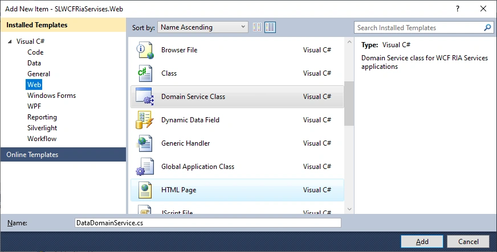Switch to small icons view
The image size is (497, 252).
pyautogui.click(x=258, y=27)
